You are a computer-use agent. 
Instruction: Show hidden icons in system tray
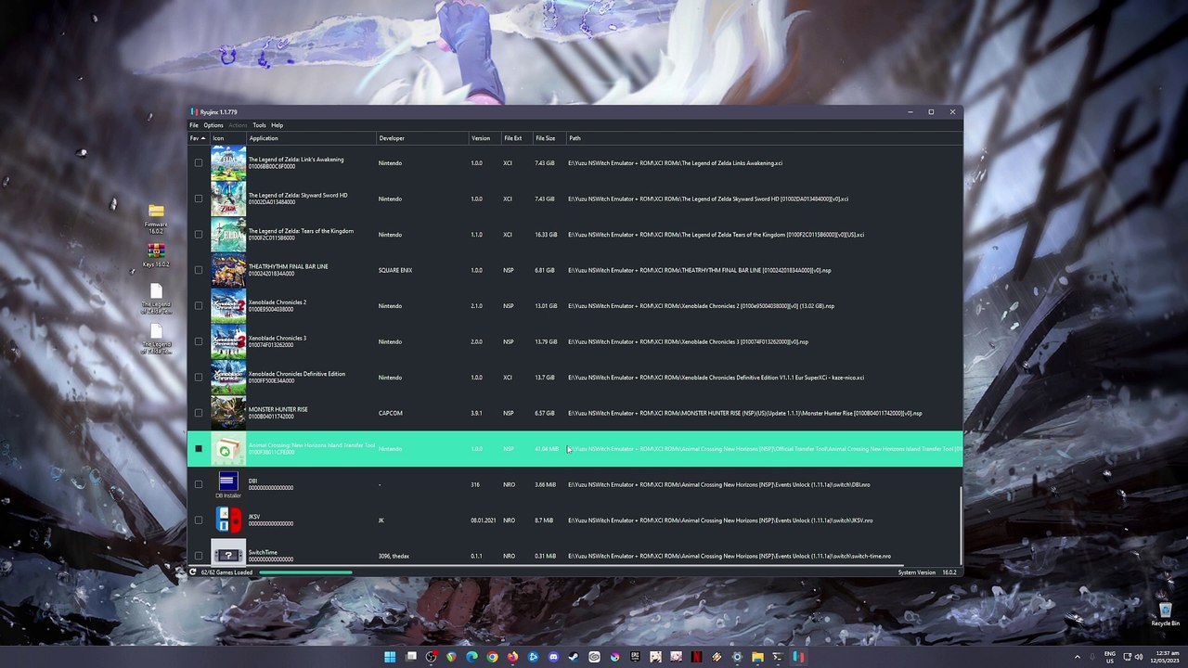coord(1078,657)
